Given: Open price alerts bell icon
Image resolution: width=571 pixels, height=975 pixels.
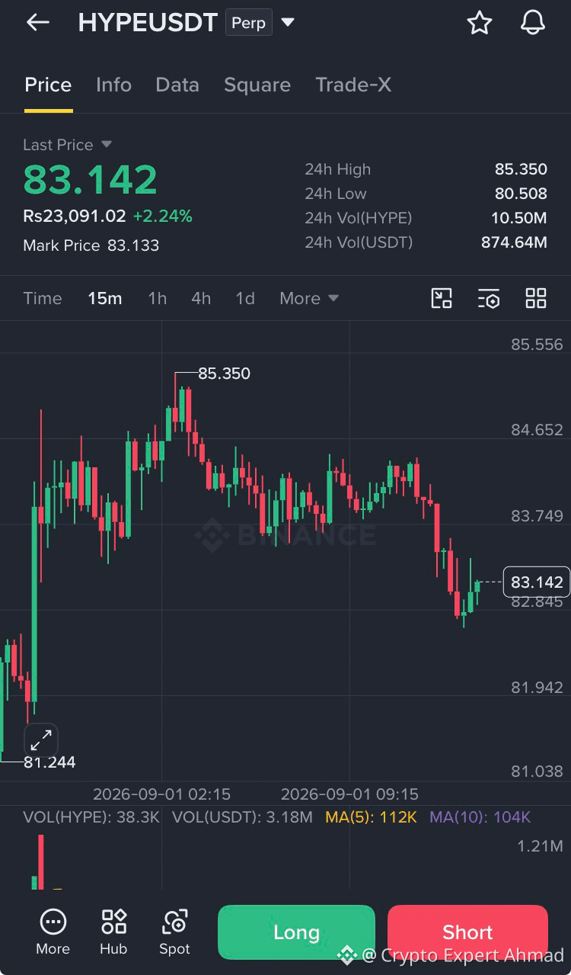Looking at the screenshot, I should [533, 23].
